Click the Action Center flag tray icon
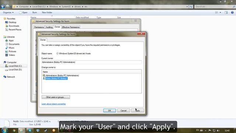236x133 pixels. coord(210,130)
